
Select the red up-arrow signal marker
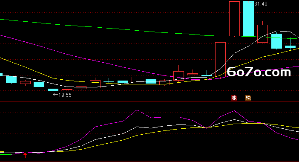click(x=25, y=155)
